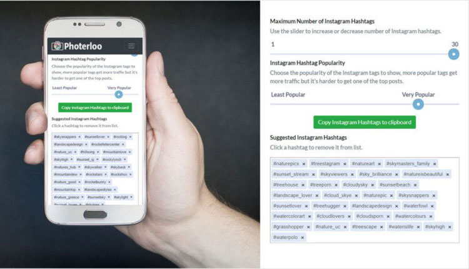Tap the popularity slider knob on phone

119,94
